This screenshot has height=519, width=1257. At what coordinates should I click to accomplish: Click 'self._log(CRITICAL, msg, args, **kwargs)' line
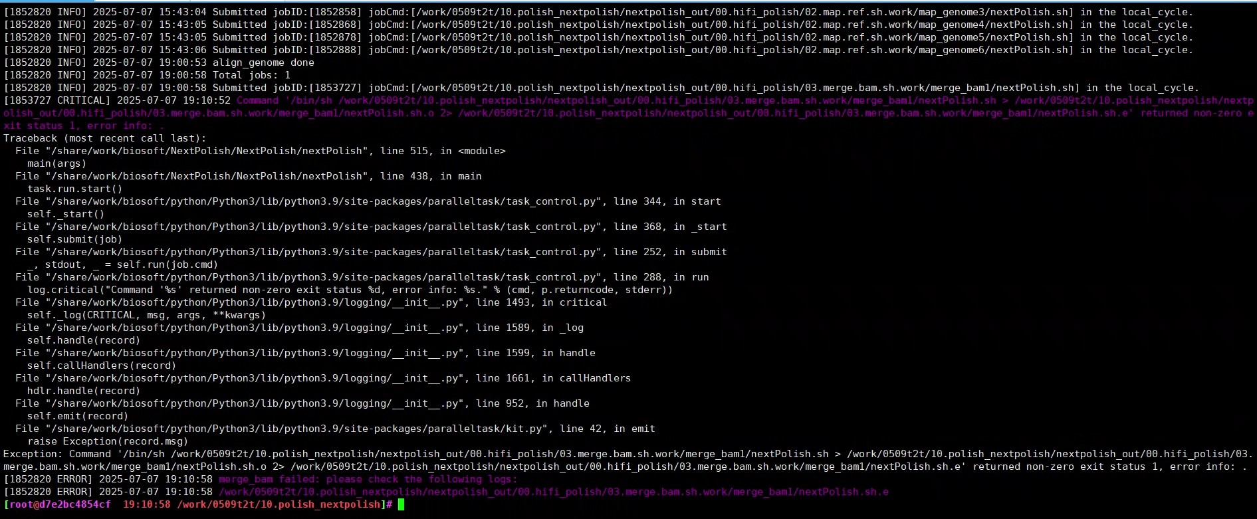146,315
